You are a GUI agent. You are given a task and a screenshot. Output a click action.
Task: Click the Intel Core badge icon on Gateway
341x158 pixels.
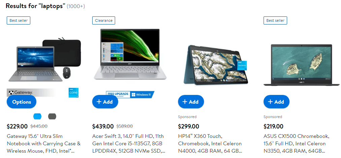(73, 93)
